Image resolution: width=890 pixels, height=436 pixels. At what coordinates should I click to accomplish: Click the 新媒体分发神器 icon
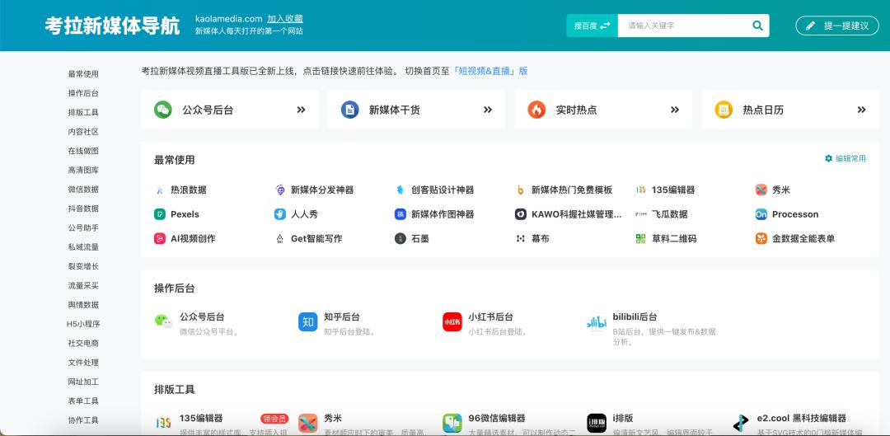[280, 190]
